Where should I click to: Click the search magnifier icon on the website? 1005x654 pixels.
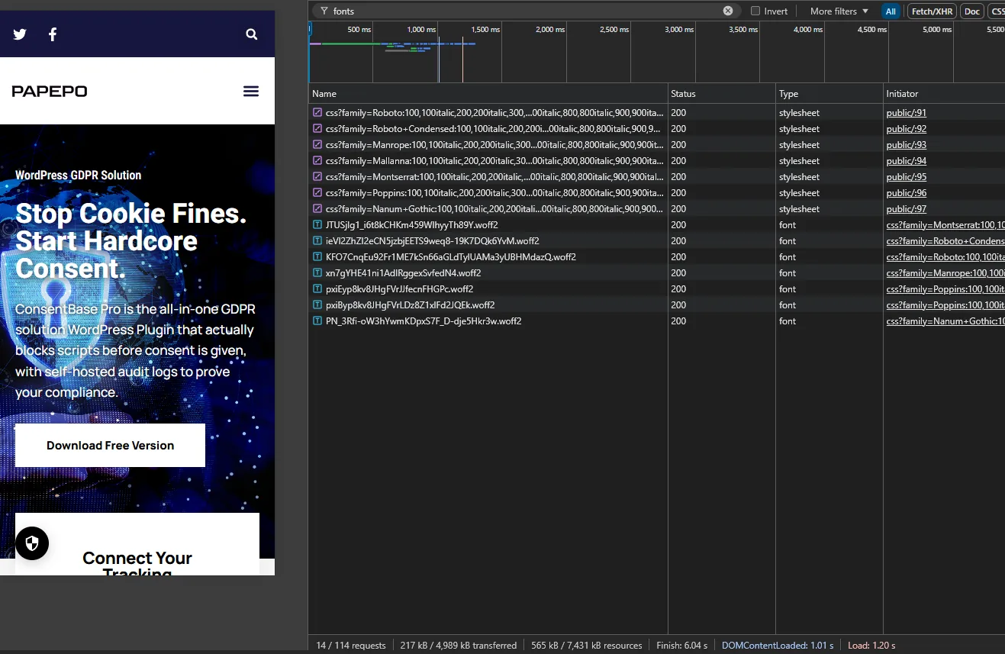coord(252,34)
